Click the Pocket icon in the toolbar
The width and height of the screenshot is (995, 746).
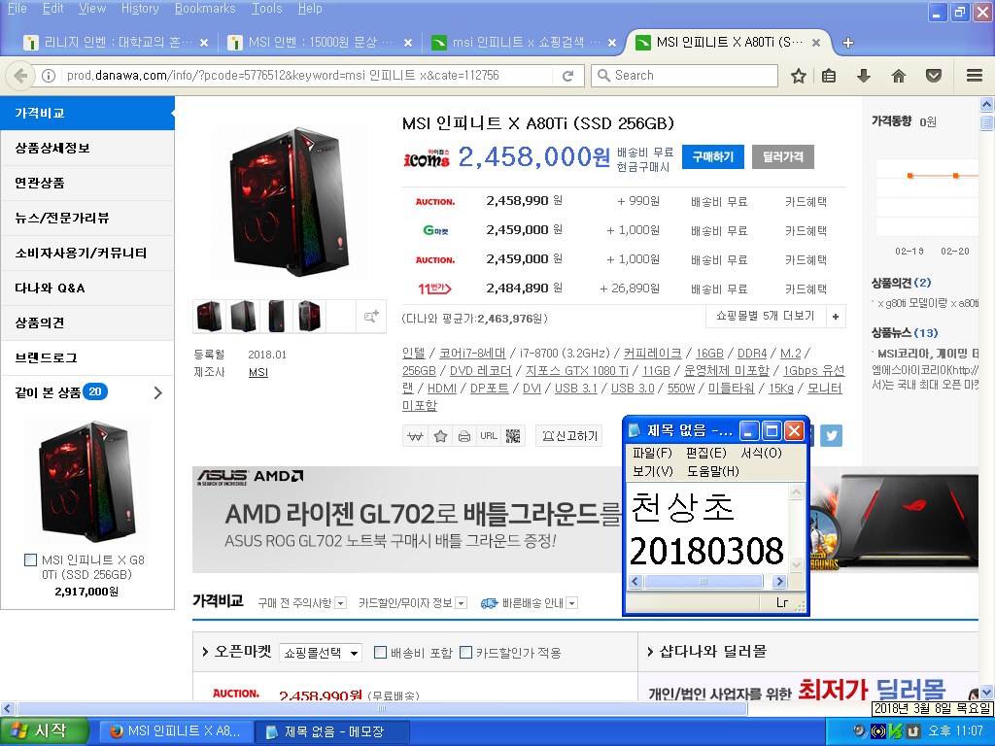934,76
